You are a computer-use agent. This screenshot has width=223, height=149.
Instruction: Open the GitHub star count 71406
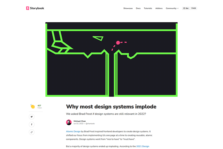click(194, 8)
